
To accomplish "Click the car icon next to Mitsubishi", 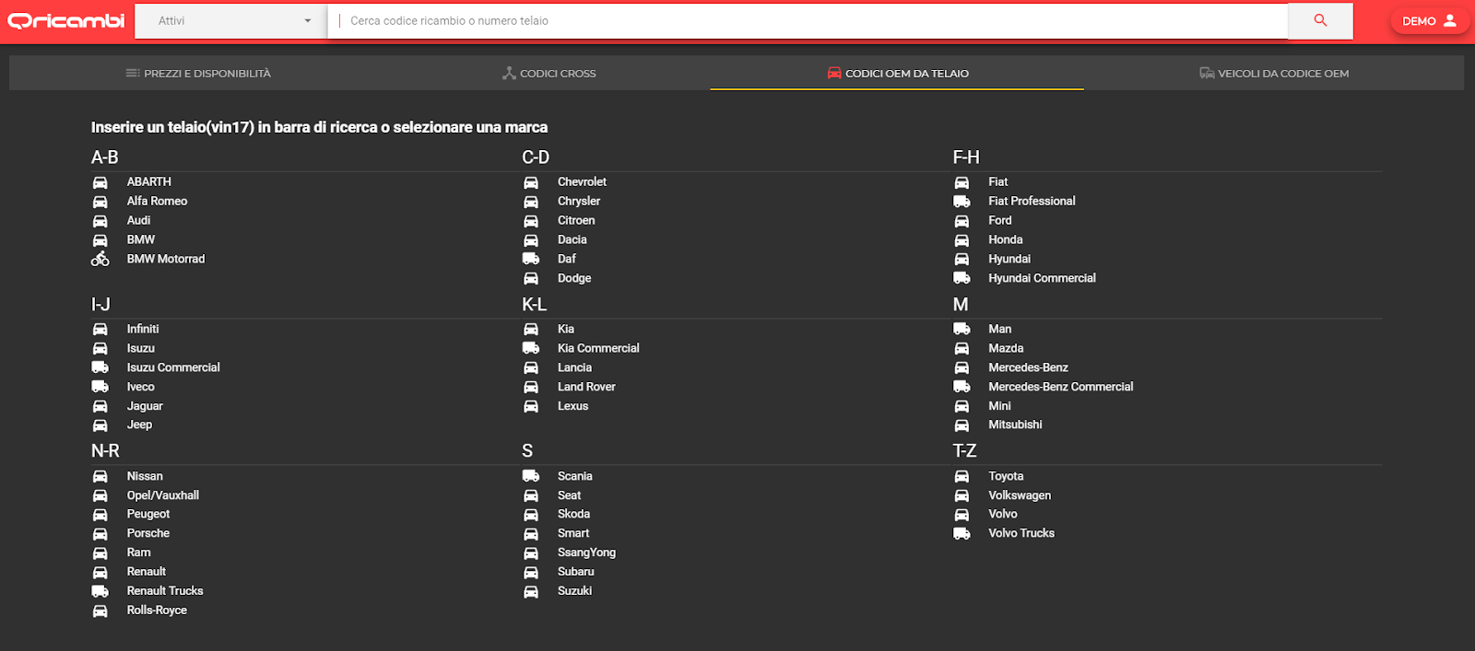I will pos(962,425).
